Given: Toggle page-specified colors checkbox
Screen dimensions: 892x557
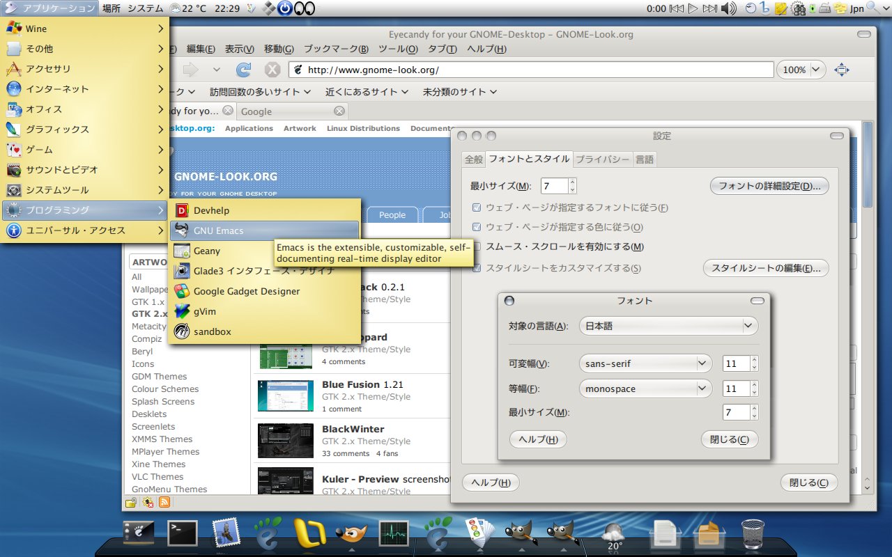Looking at the screenshot, I should click(477, 227).
